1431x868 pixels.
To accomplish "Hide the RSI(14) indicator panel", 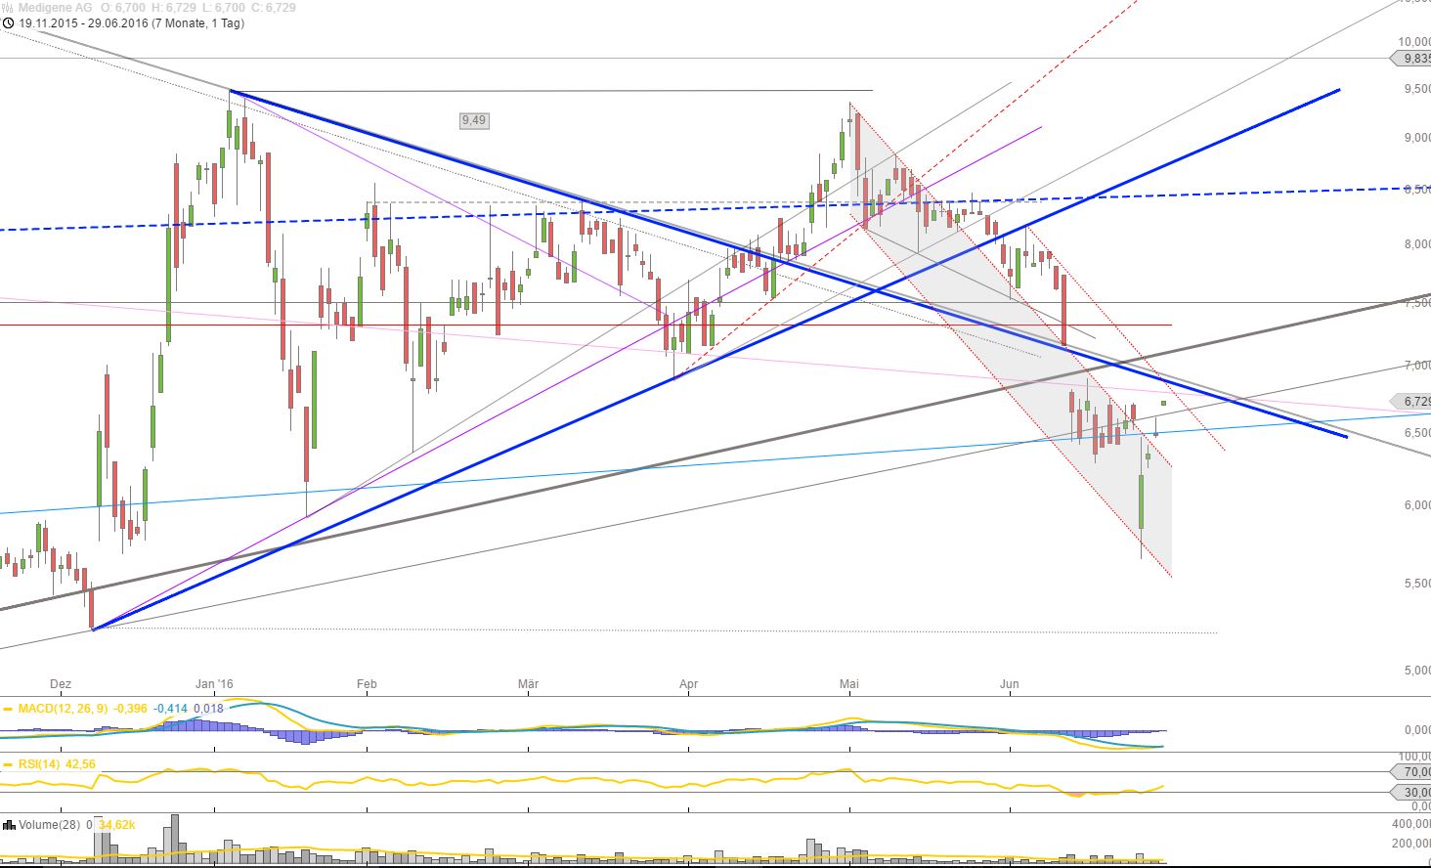I will click(x=37, y=763).
